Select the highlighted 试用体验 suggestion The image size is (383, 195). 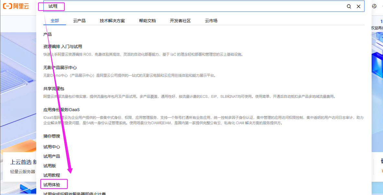[54, 184]
